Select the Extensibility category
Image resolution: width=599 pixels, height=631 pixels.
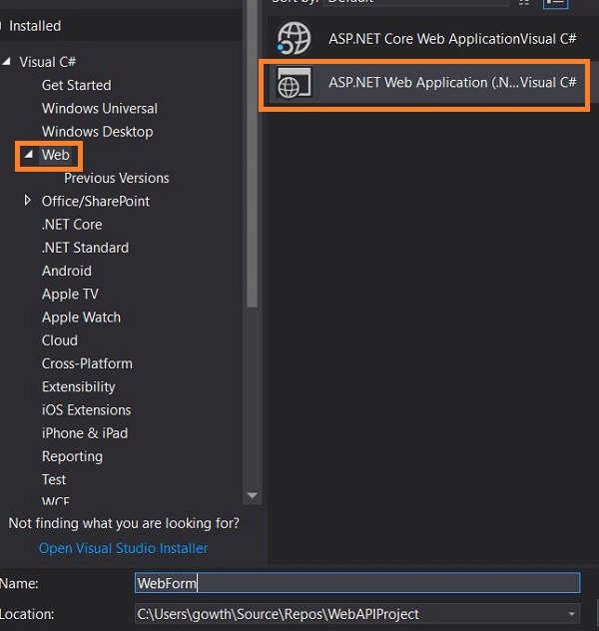tap(78, 386)
